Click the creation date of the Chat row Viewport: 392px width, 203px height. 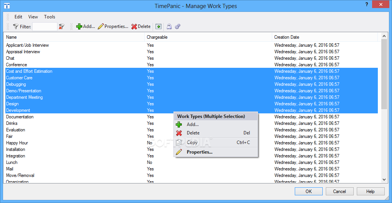307,58
